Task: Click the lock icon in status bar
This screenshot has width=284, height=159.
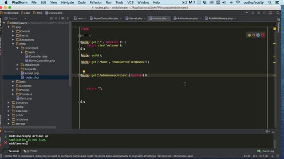Action: click(272, 156)
